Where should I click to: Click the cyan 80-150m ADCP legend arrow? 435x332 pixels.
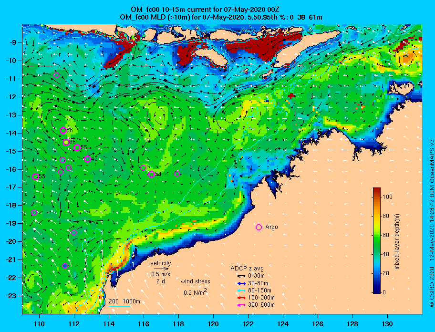242,290
